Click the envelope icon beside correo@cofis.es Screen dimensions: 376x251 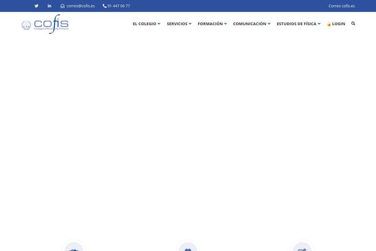pyautogui.click(x=62, y=6)
